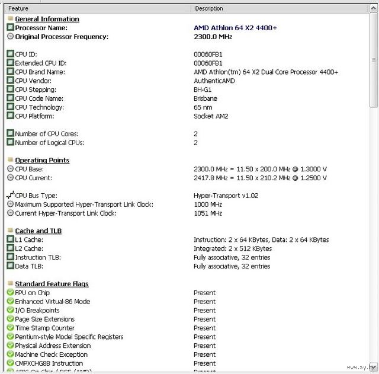Select the Machine Check Exception row

tap(186, 354)
